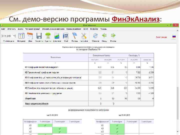Screen dimensions: 180x135
Task: Select row K4 Коэффициент соотношения собственных средств
Action: pyautogui.click(x=88, y=83)
